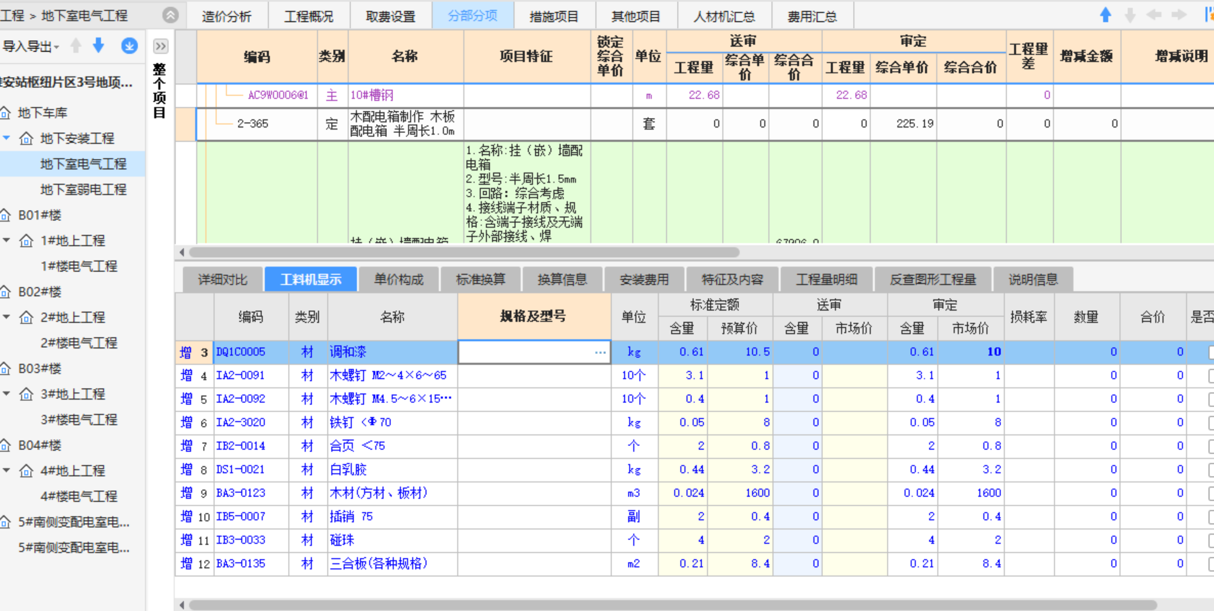
Task: Open the ellipsis picker in 规格及型号 cell
Action: 600,353
